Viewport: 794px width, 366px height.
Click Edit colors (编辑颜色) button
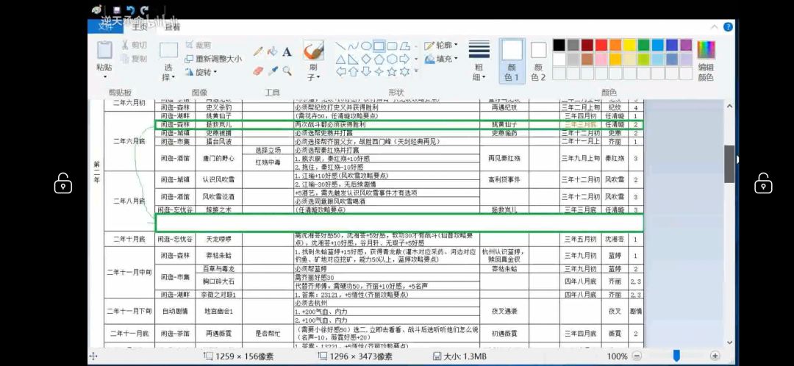[x=706, y=61]
